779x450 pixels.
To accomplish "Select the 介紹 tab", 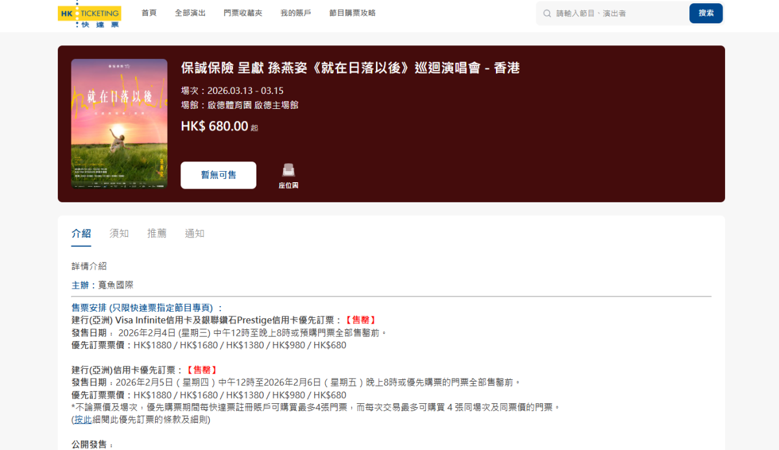I will click(x=81, y=233).
